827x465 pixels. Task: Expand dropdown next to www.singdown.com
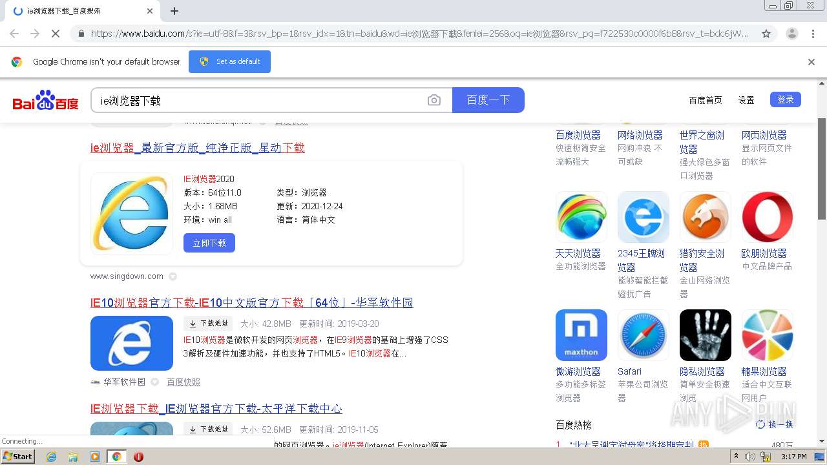(173, 276)
